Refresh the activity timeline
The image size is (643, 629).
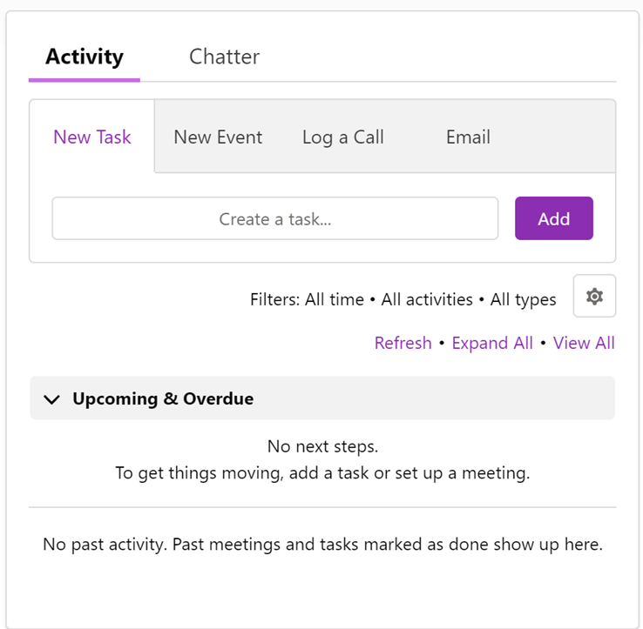403,343
